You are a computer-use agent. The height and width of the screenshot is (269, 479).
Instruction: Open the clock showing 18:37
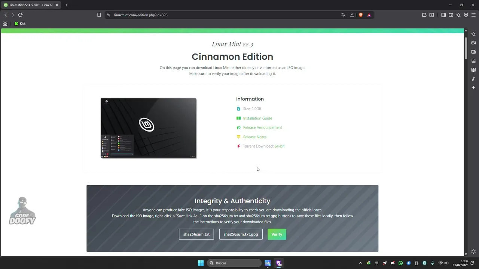460,263
